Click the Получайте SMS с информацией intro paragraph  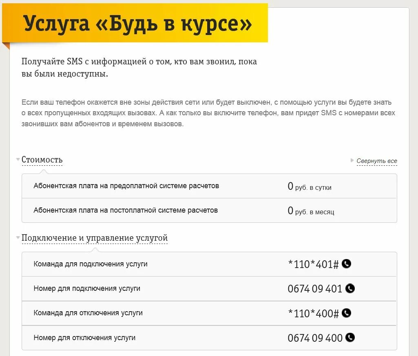[x=139, y=67]
